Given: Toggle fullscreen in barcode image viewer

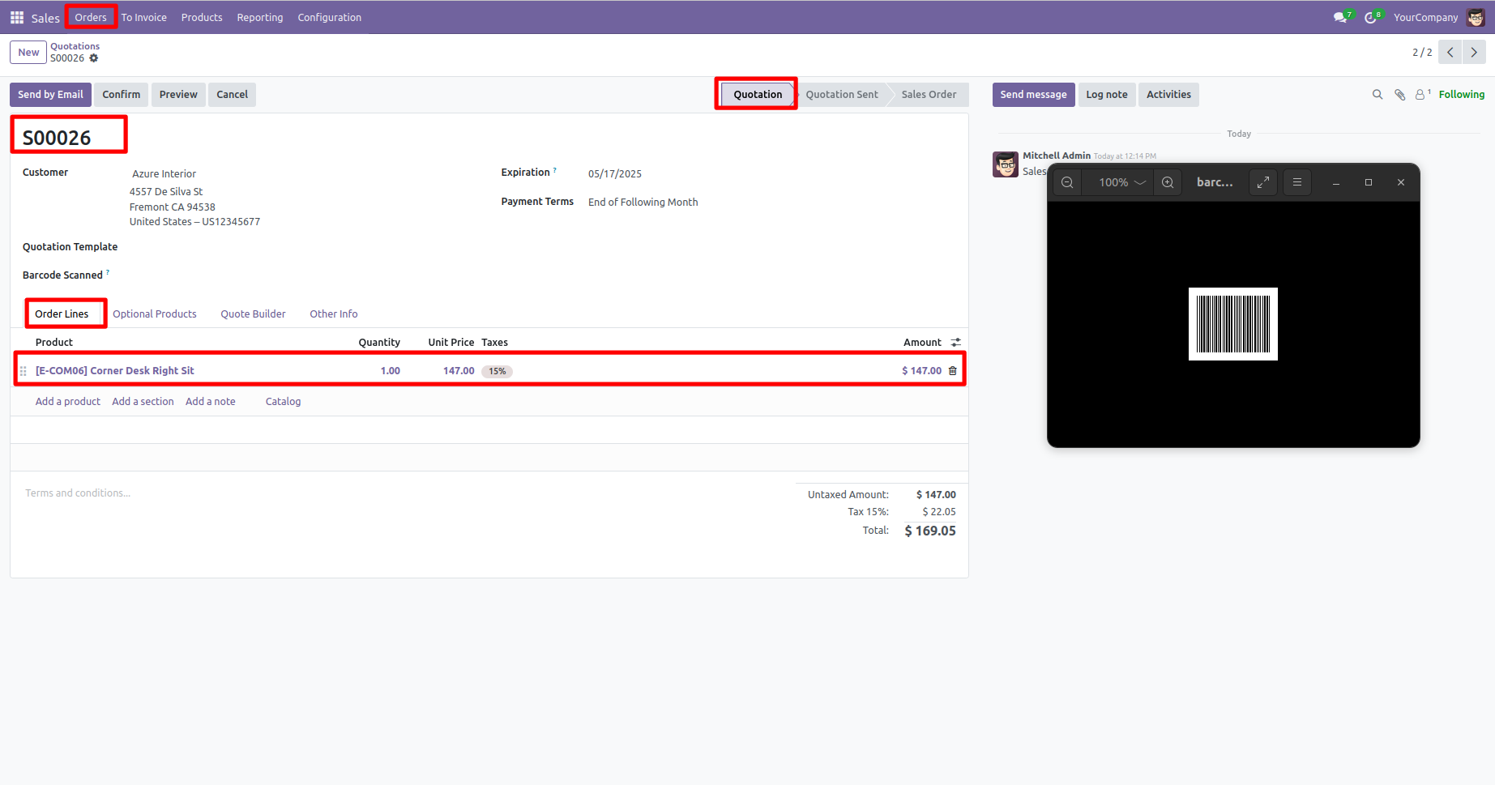Looking at the screenshot, I should [1263, 182].
